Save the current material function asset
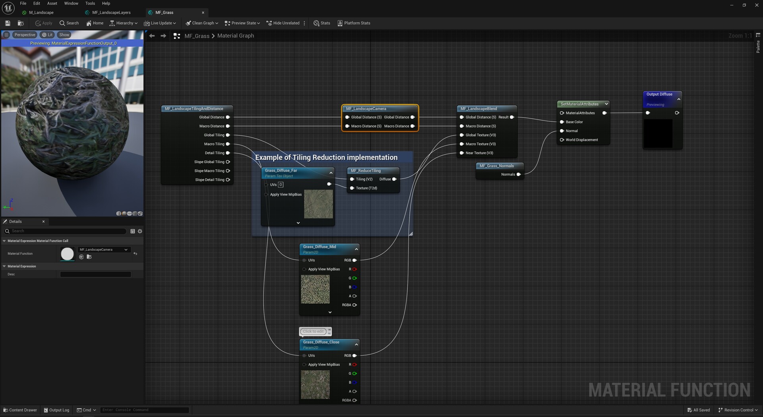This screenshot has height=417, width=763. click(x=7, y=23)
